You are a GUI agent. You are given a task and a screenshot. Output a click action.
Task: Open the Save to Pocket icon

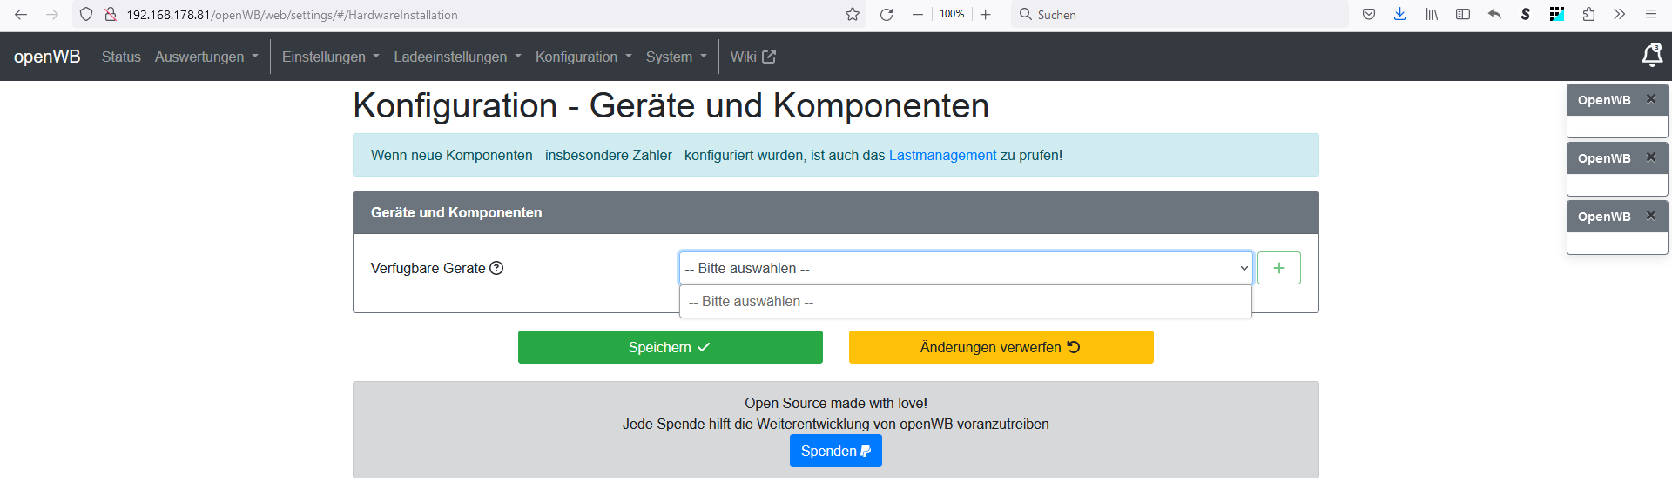click(1369, 15)
